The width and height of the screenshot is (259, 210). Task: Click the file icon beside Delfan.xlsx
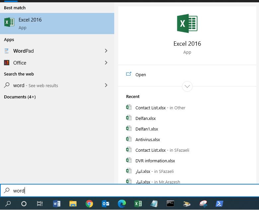click(129, 118)
